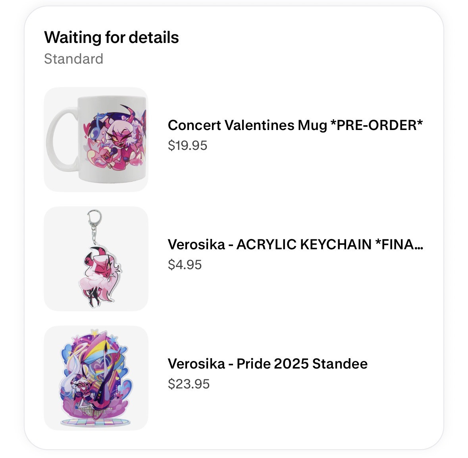Click the Waiting for details heading
Screen dimensions: 468x458
pos(112,37)
